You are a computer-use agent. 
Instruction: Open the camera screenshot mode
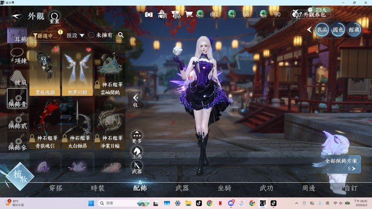149,15
